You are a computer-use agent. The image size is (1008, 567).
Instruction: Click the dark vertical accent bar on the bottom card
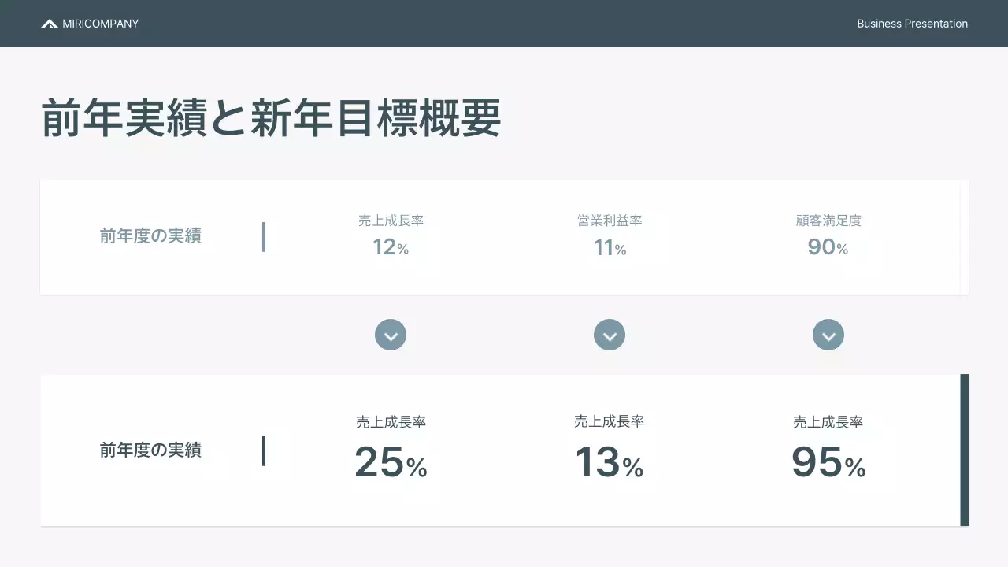[964, 450]
